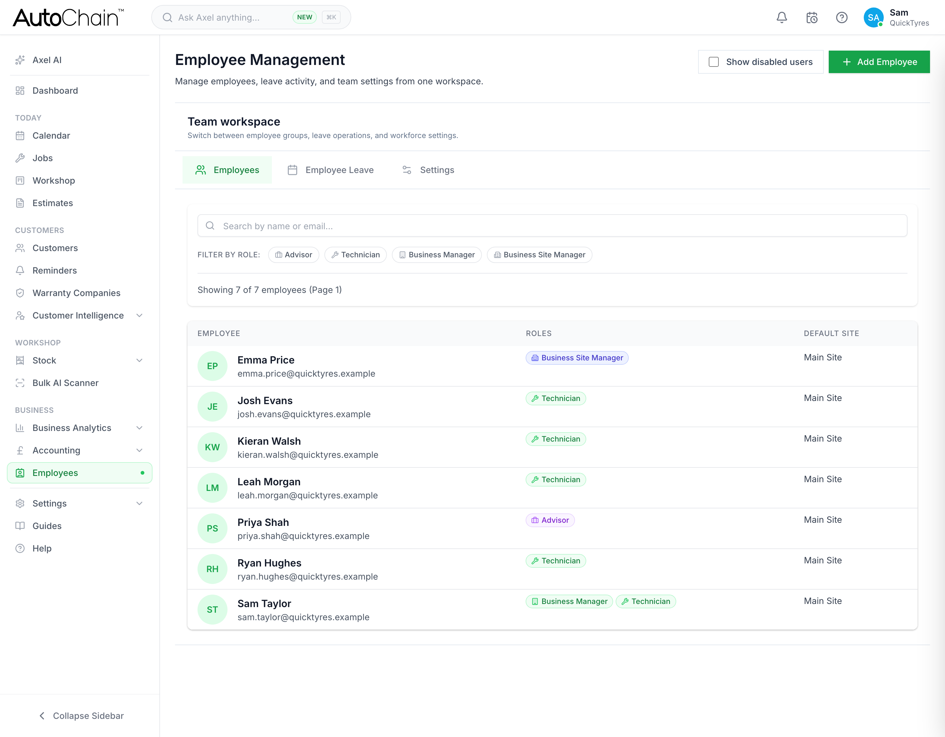Click the help question mark icon in header

point(842,18)
